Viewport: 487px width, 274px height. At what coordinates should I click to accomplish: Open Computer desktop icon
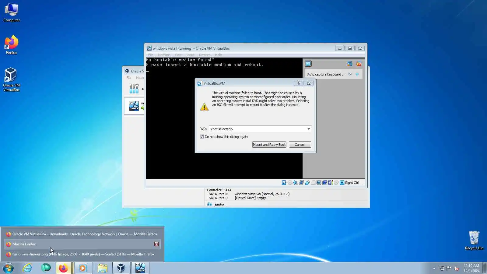click(x=12, y=13)
